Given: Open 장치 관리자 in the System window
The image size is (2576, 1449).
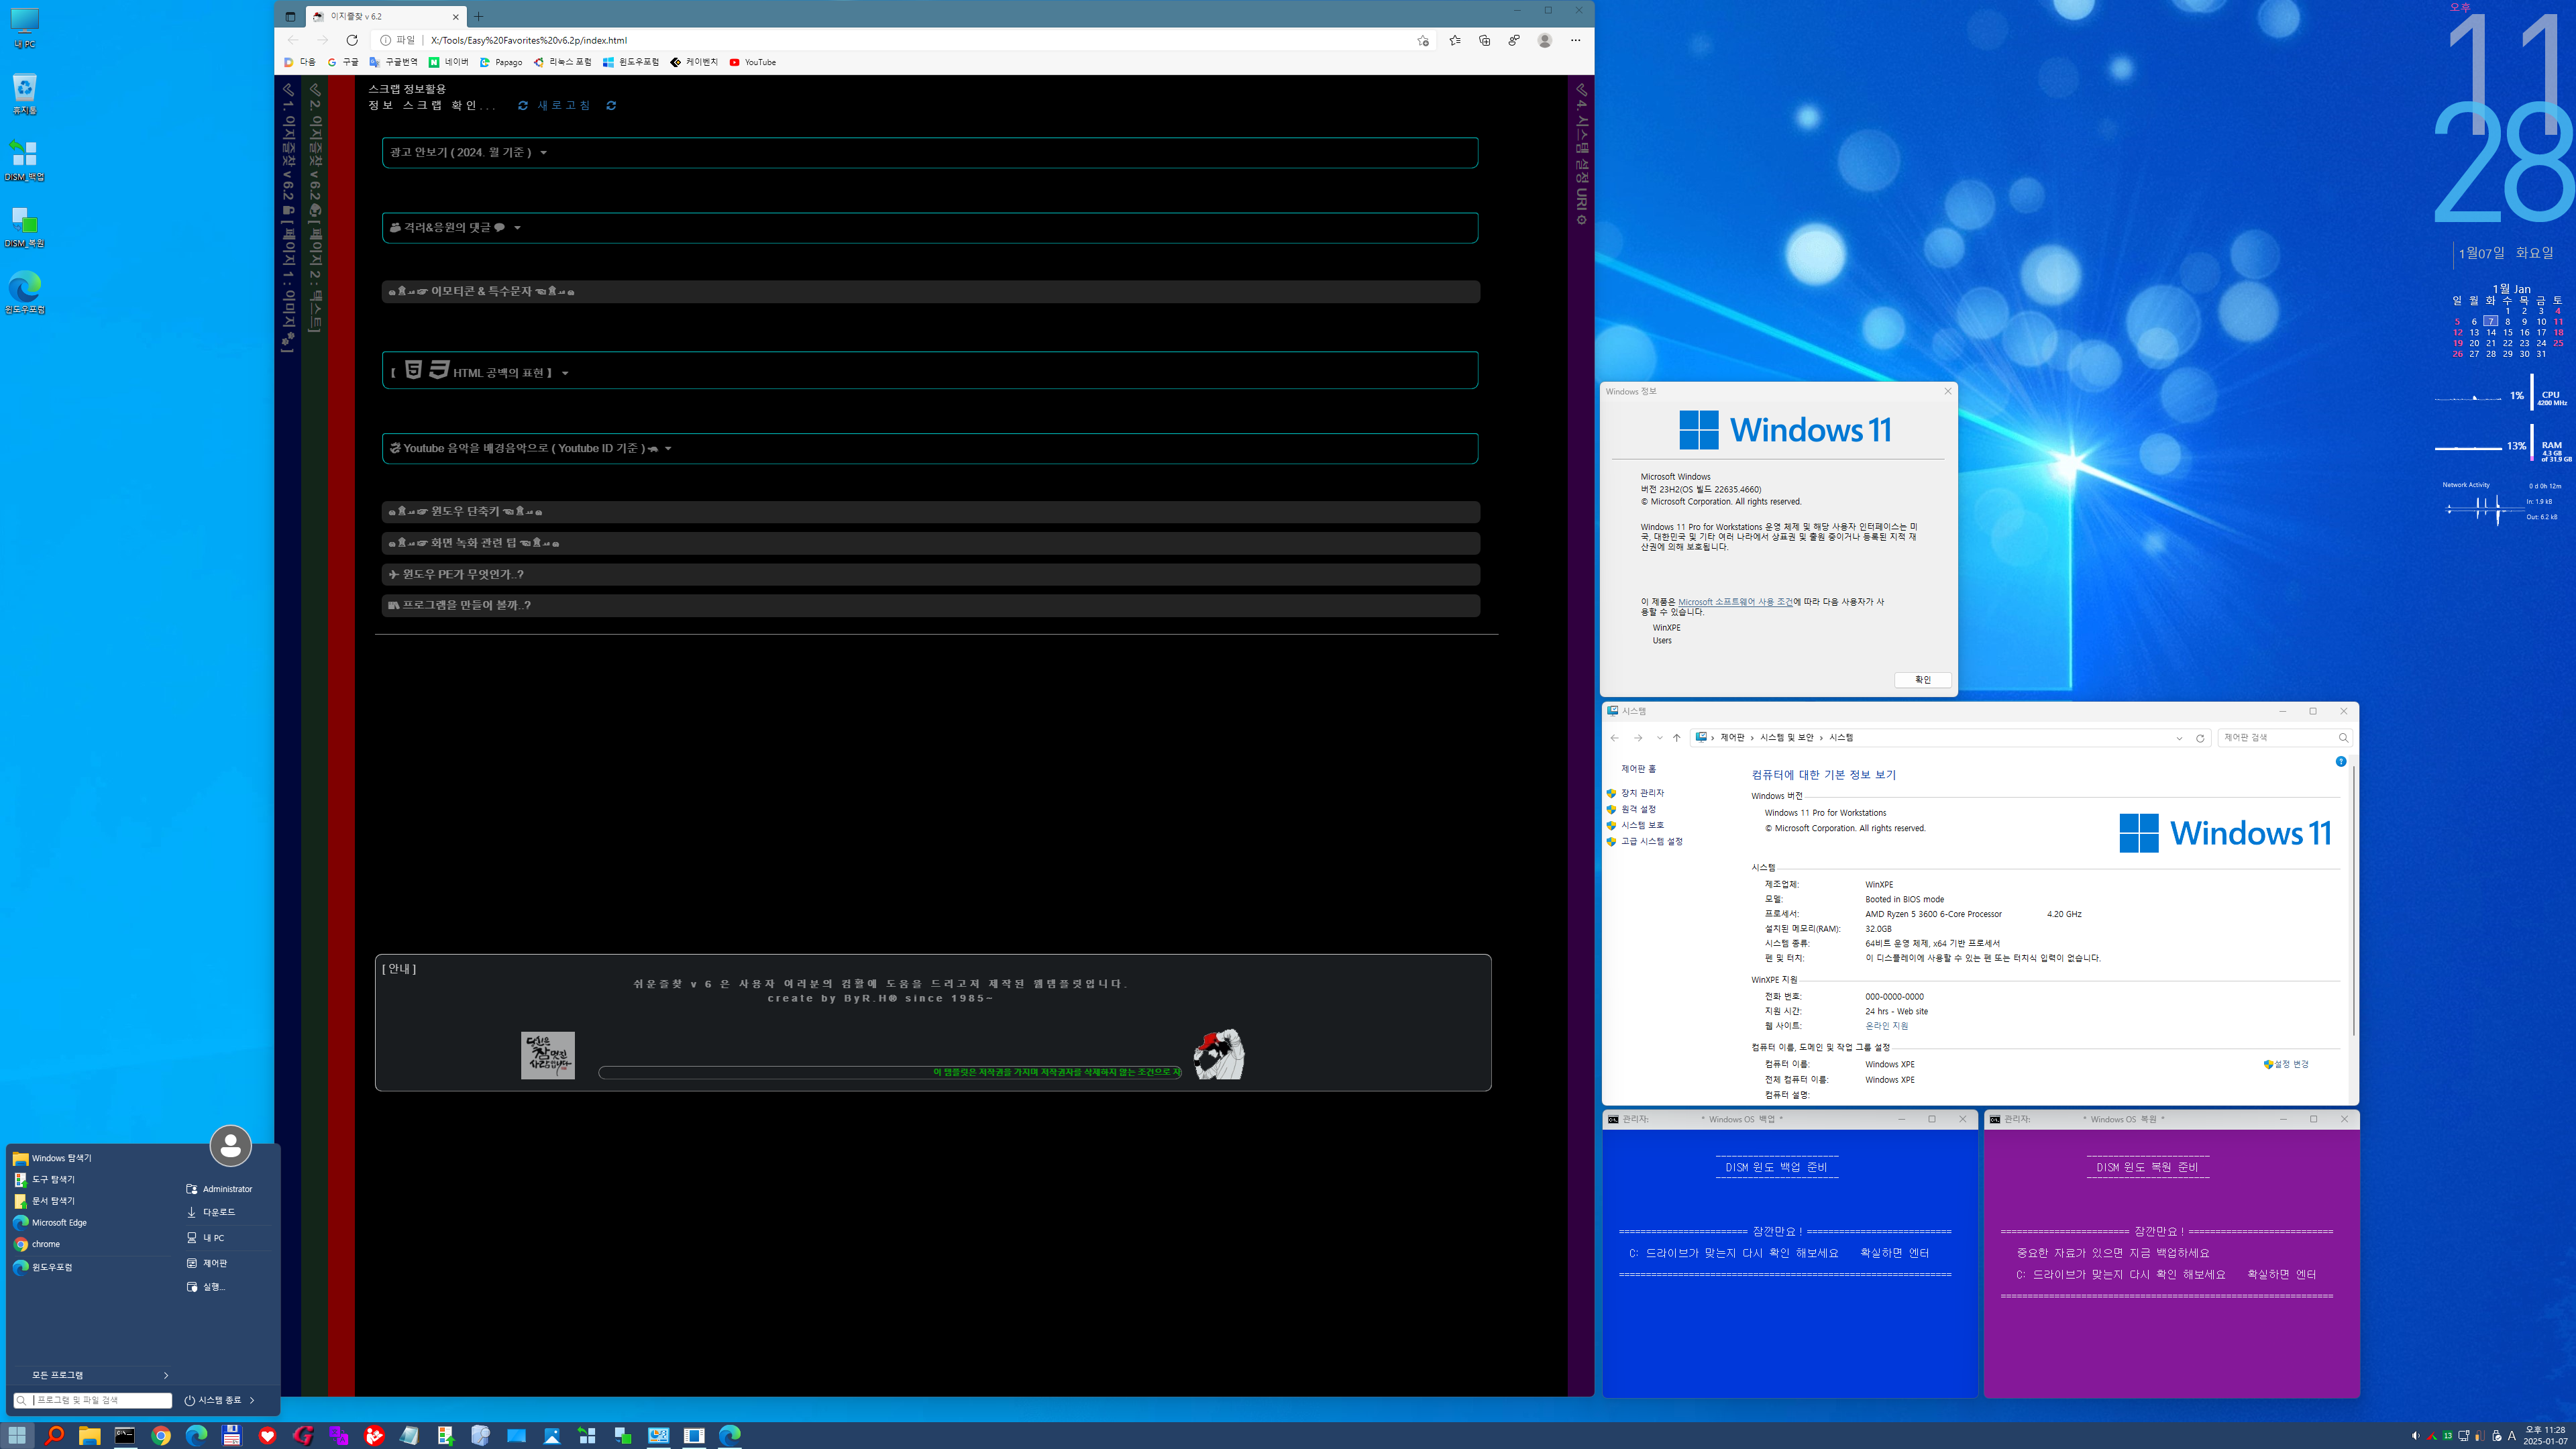Looking at the screenshot, I should [x=1642, y=793].
